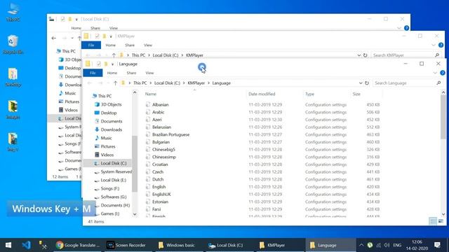Viewport: 449px width, 252px height.
Task: Expand the address history dropdown in the KMPlayer window
Action: (x=358, y=55)
